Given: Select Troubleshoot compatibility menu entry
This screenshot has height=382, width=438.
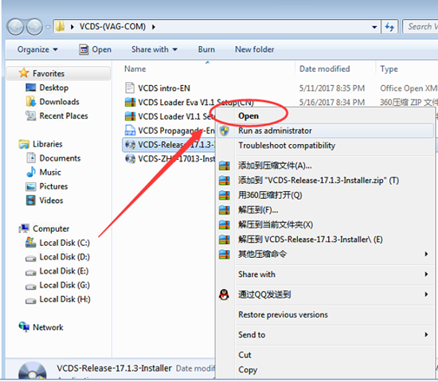Looking at the screenshot, I should click(x=287, y=146).
